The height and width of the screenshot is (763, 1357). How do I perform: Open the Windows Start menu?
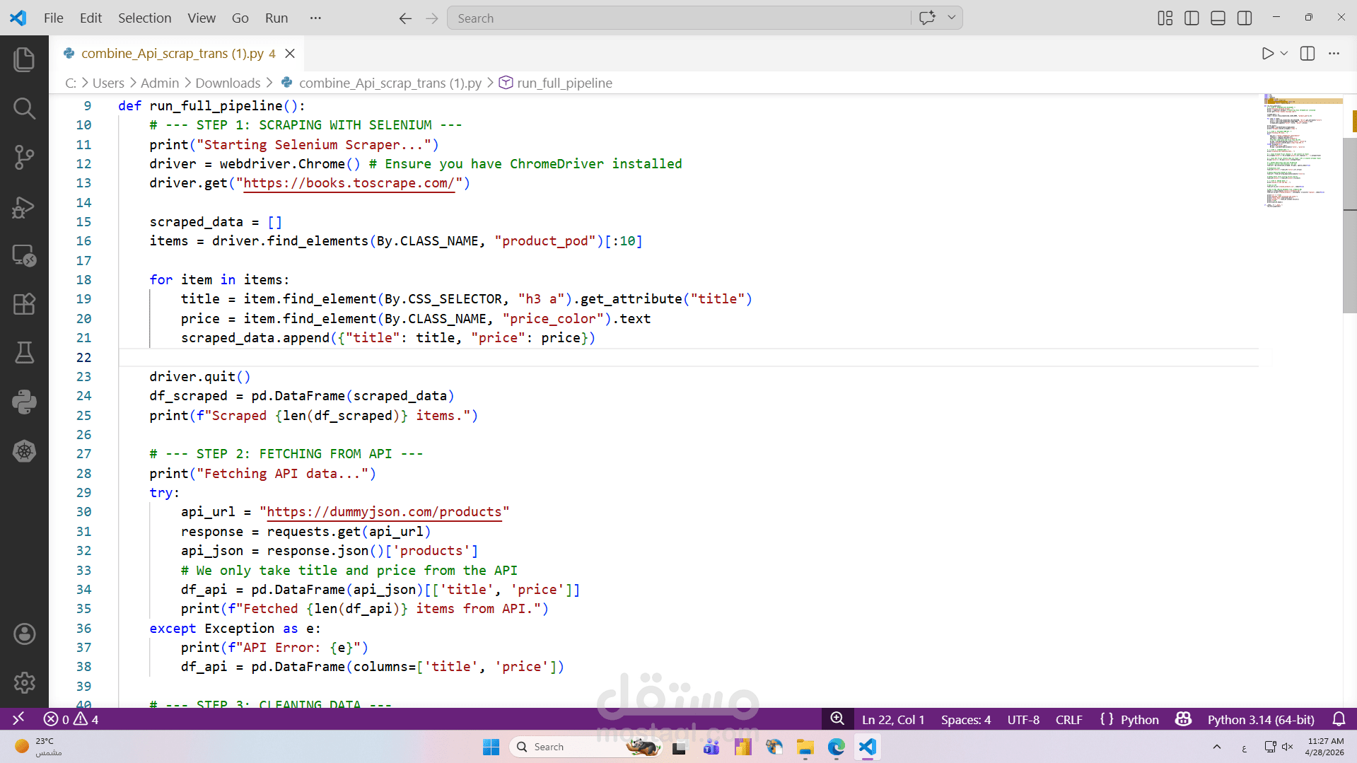(491, 747)
